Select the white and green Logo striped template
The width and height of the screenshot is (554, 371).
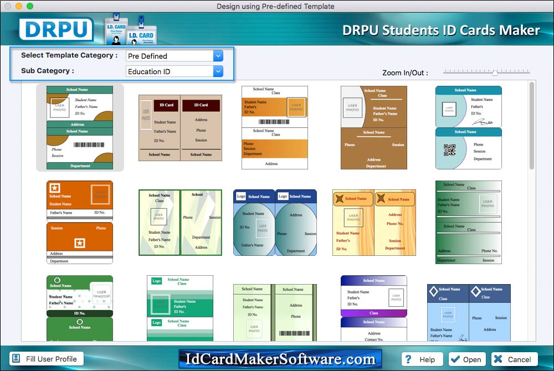(180, 308)
